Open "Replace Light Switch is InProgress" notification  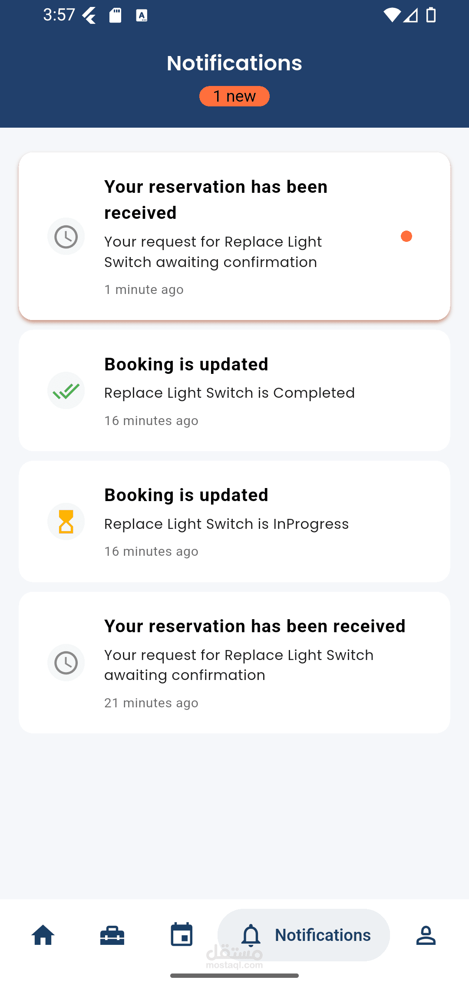tap(226, 524)
